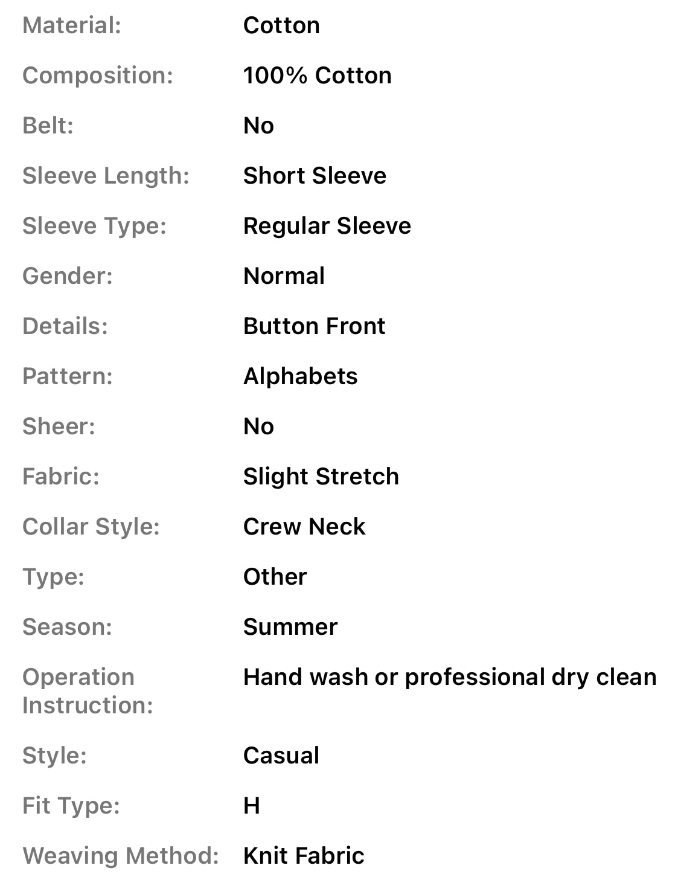Tap the 'Belt:' attribute label
This screenshot has width=681, height=874.
[48, 126]
